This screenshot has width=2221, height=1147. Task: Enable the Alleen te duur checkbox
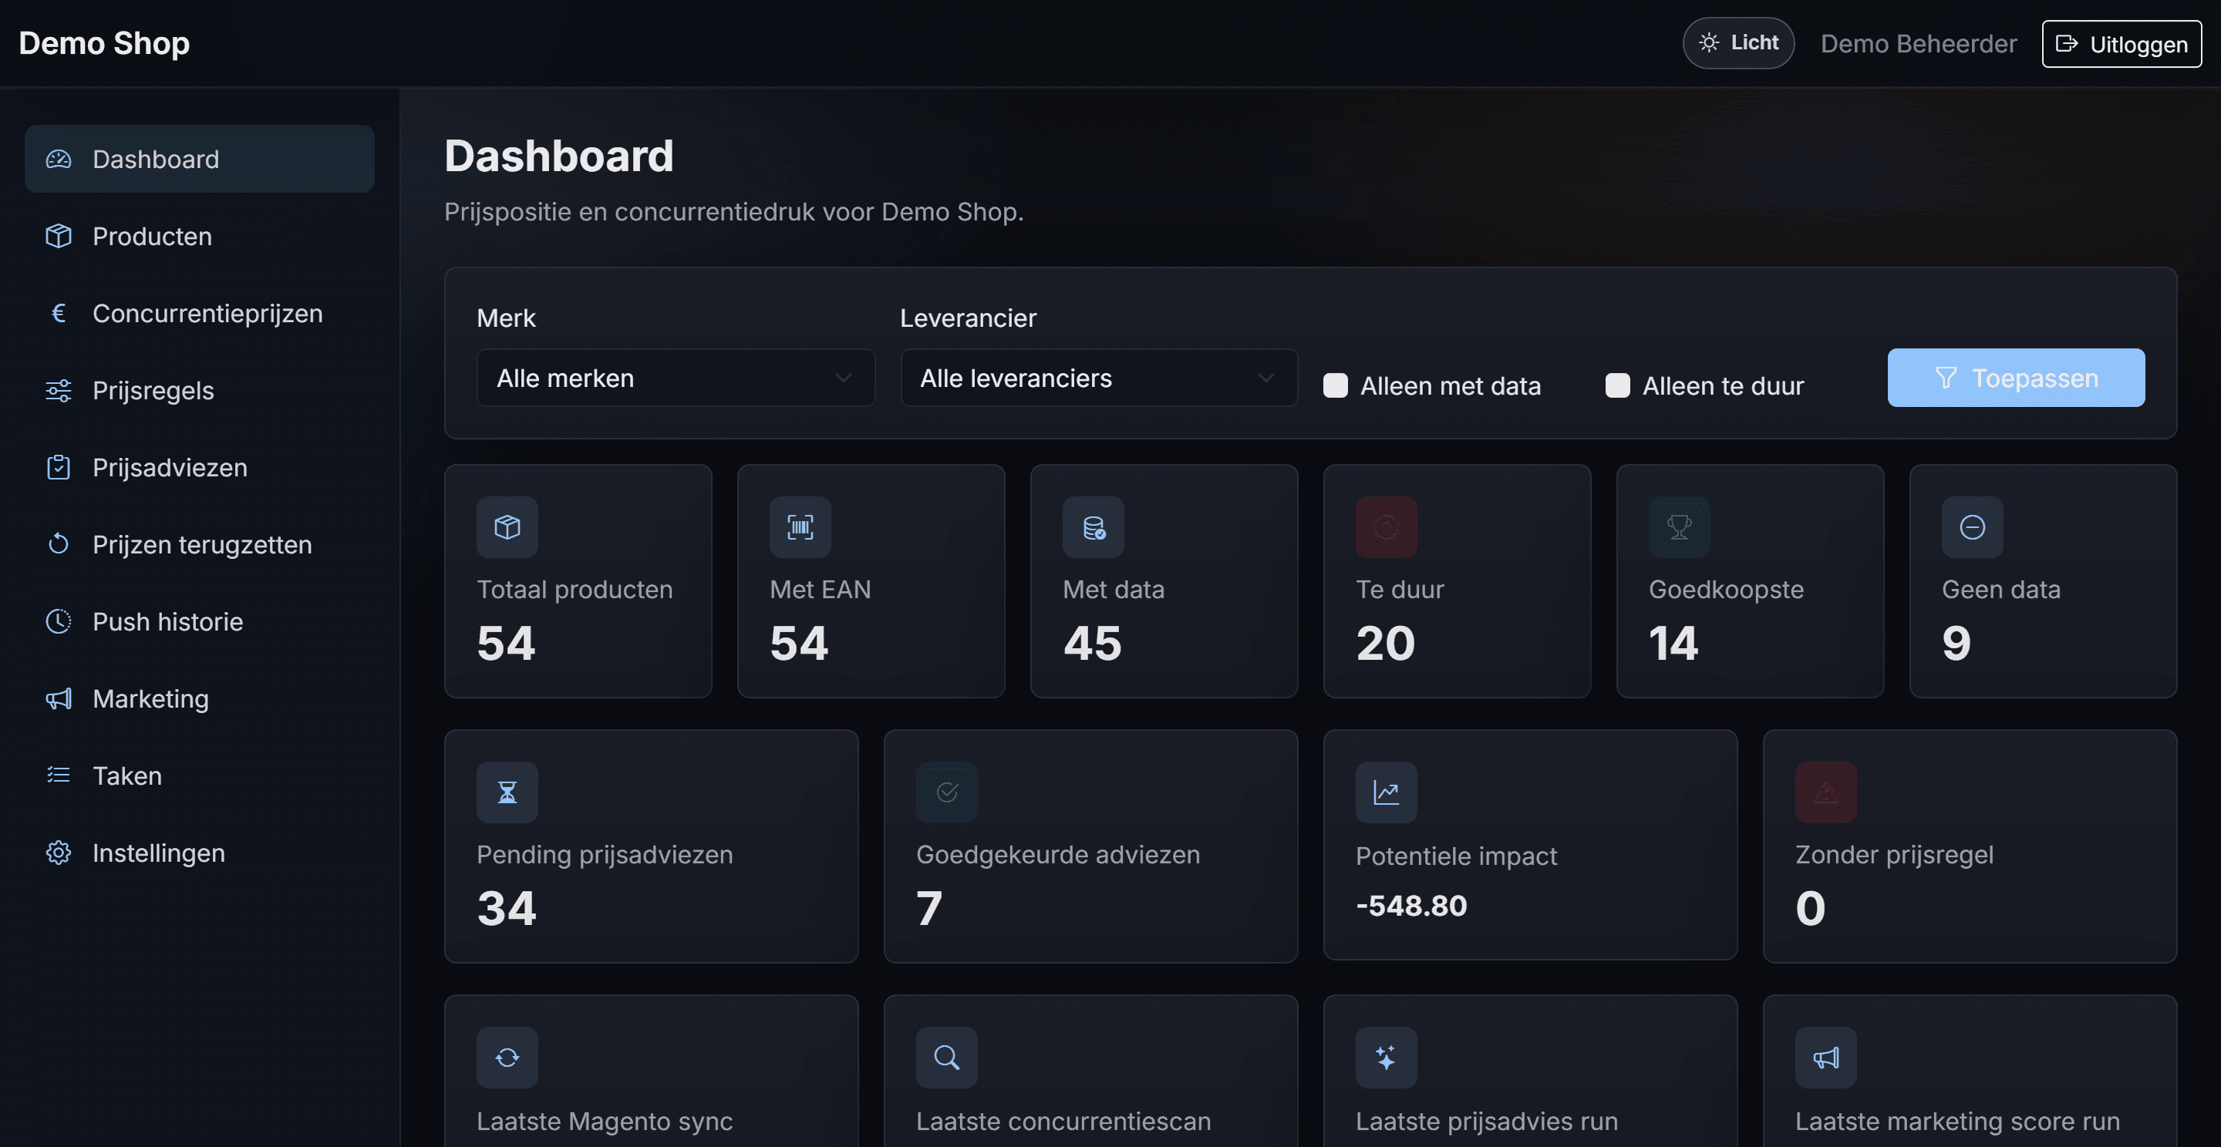(1617, 385)
